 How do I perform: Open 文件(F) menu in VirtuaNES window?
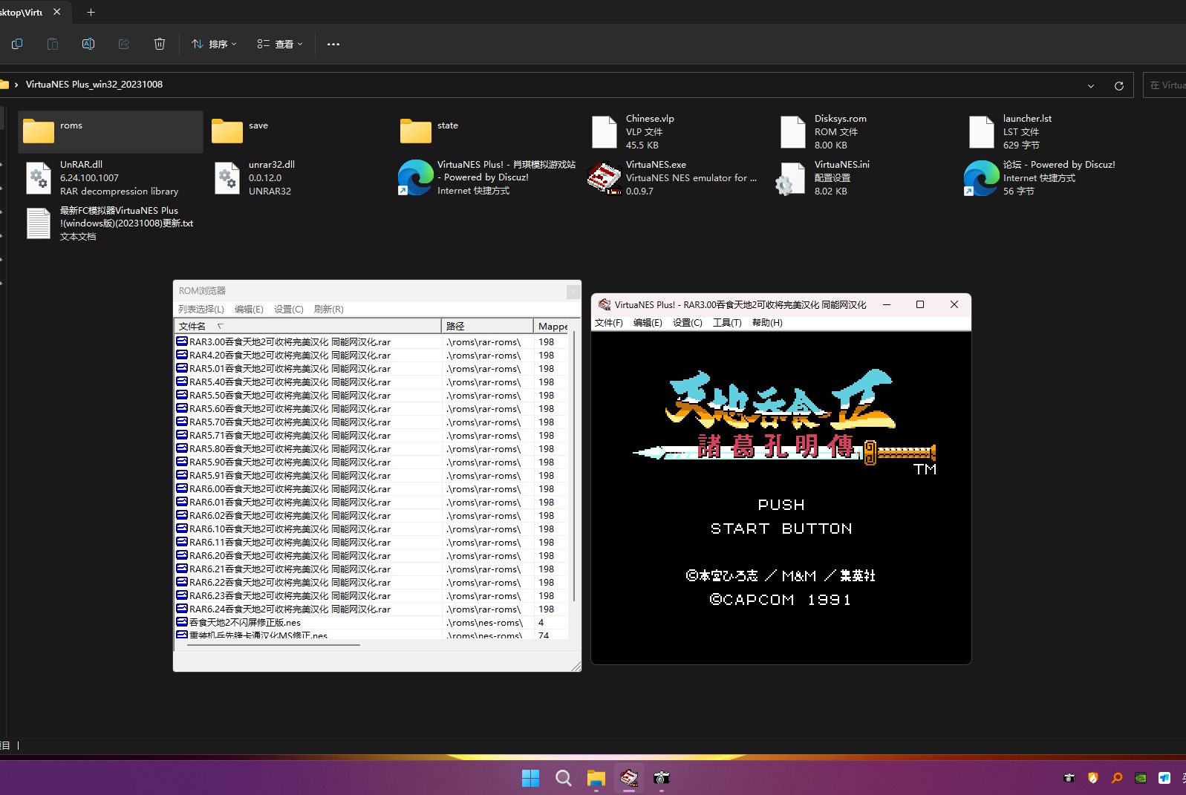pos(609,322)
